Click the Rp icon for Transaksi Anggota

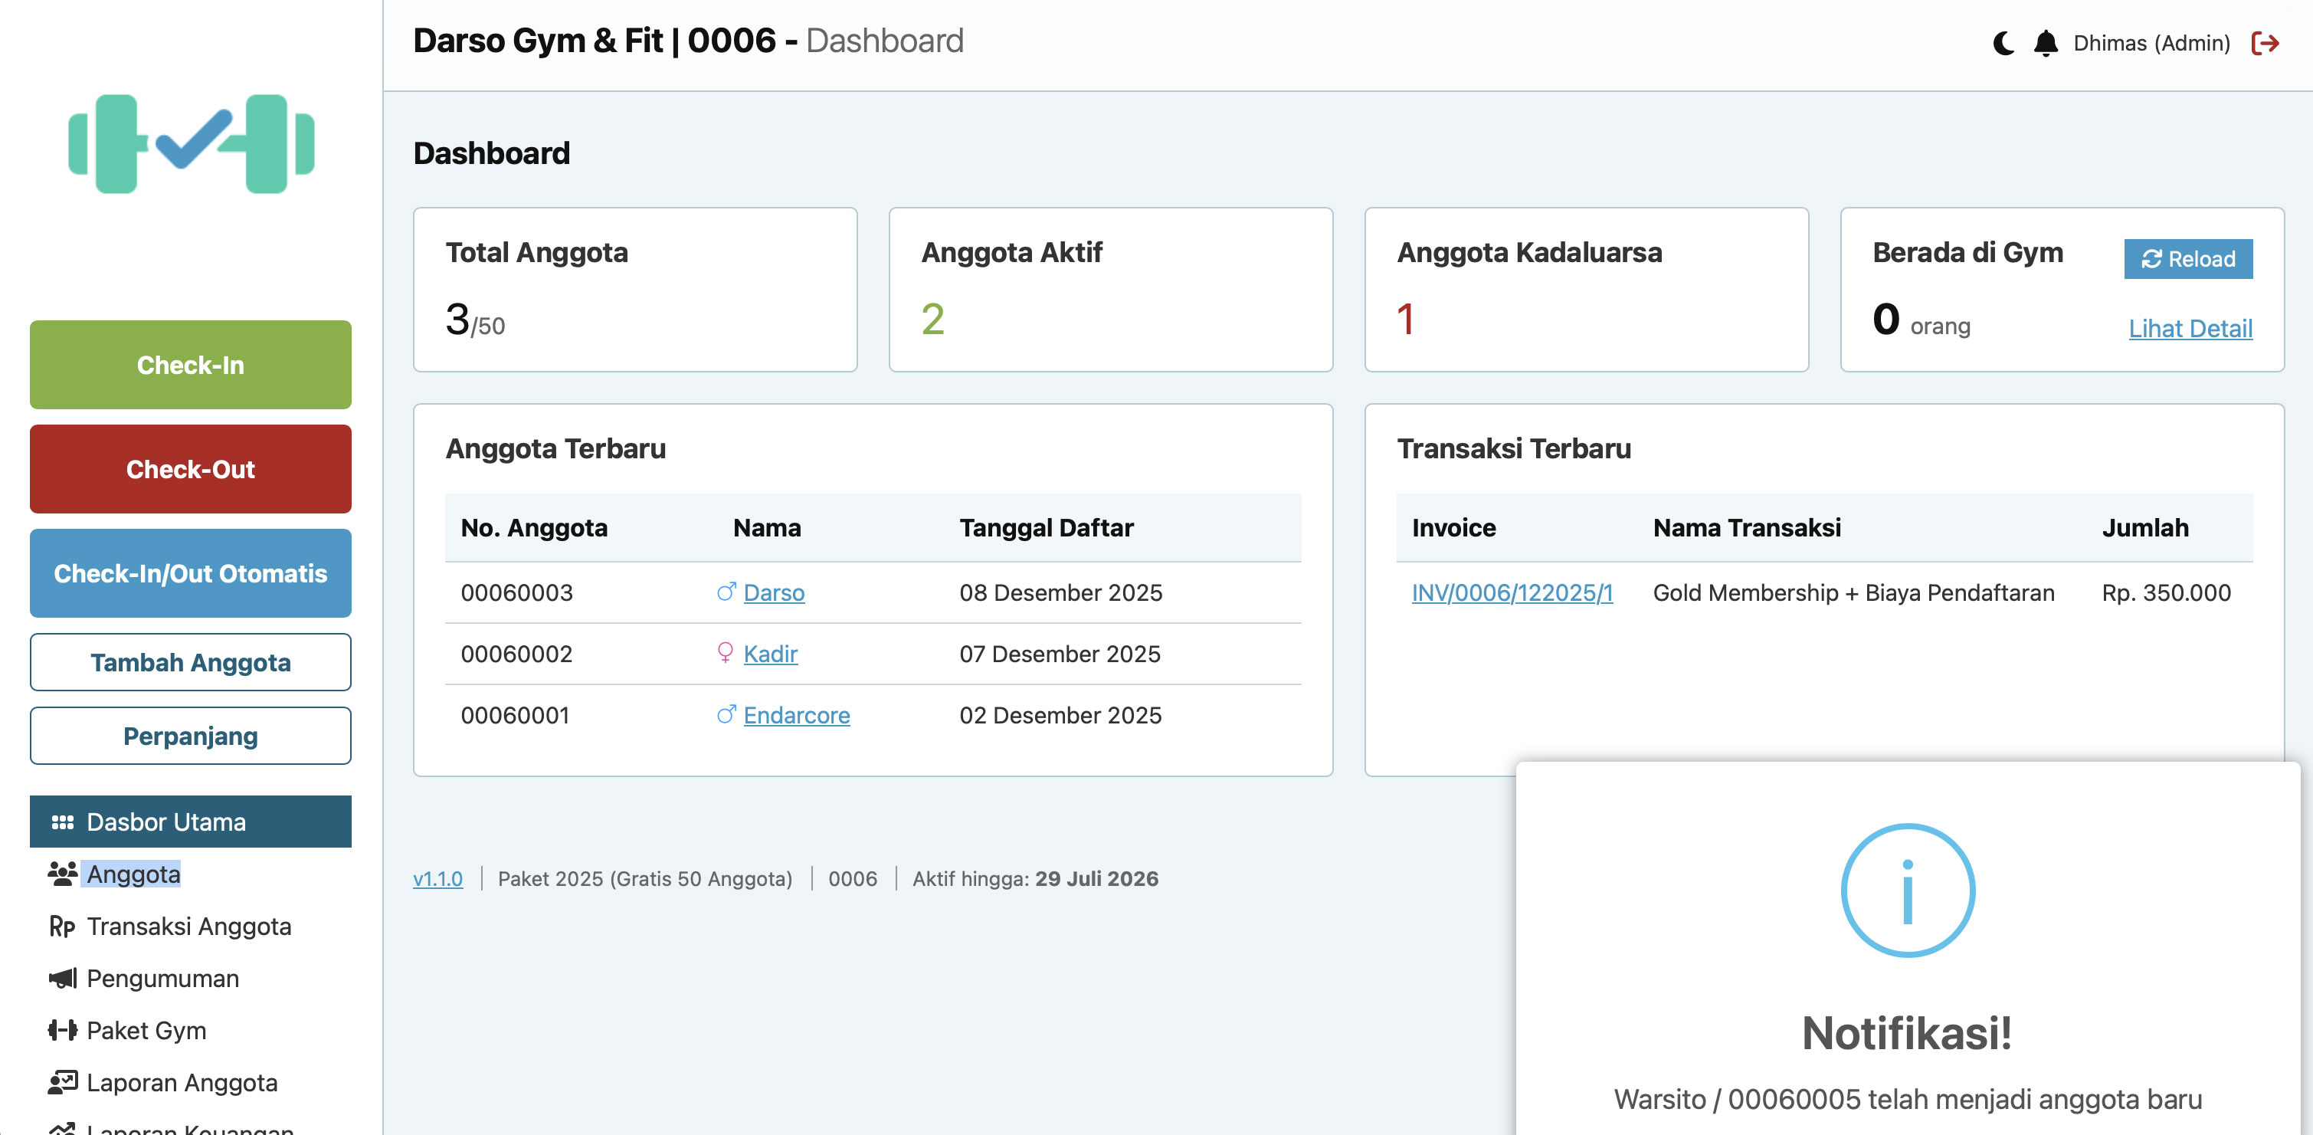click(x=62, y=926)
